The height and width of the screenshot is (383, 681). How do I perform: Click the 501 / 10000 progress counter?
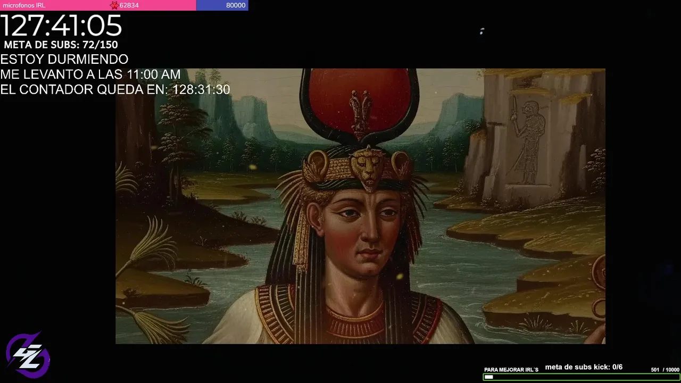click(x=665, y=370)
